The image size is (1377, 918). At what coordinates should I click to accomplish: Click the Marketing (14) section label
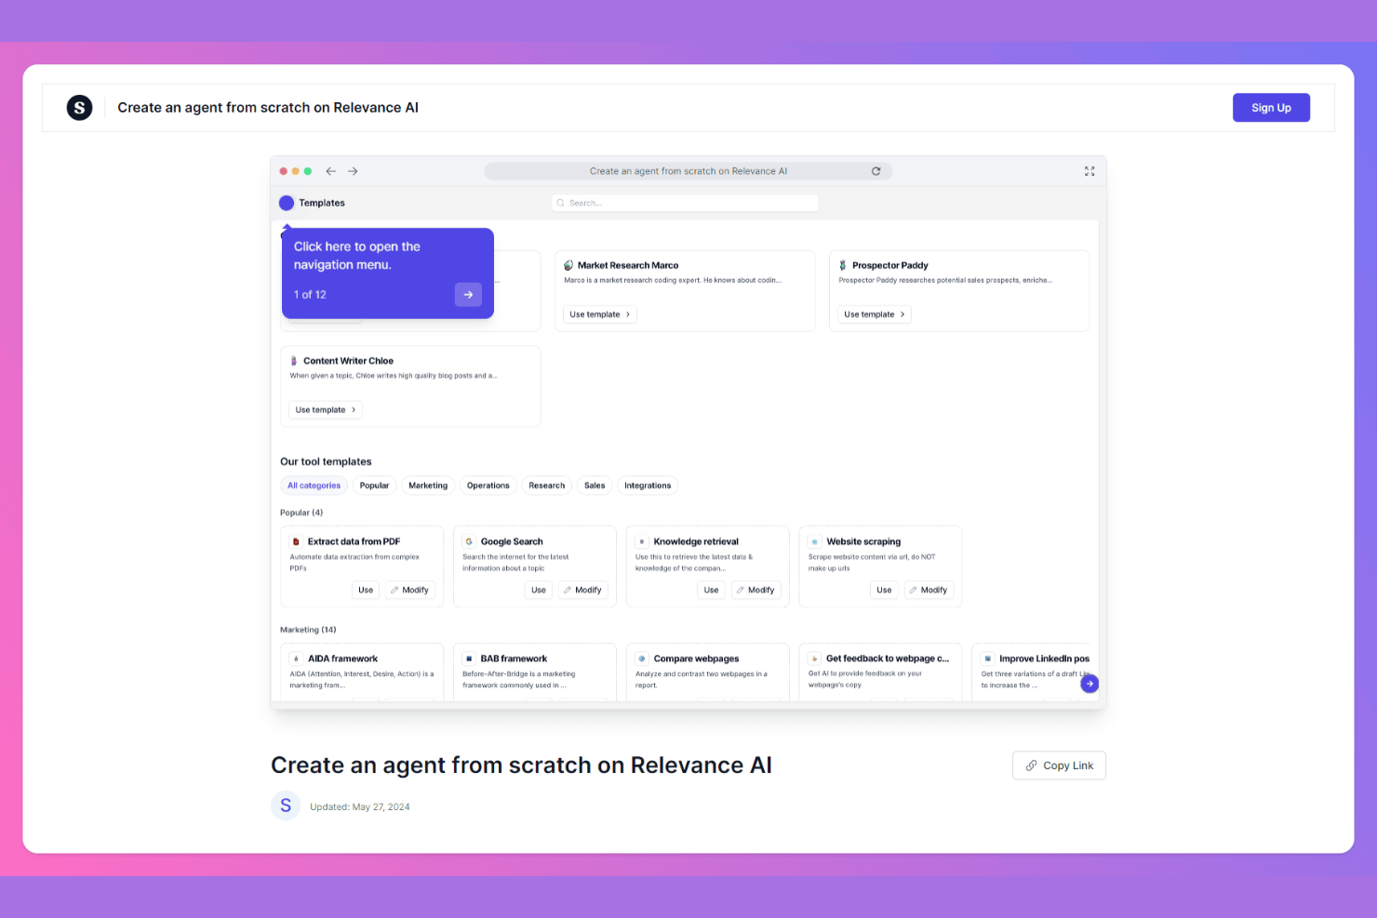(308, 630)
